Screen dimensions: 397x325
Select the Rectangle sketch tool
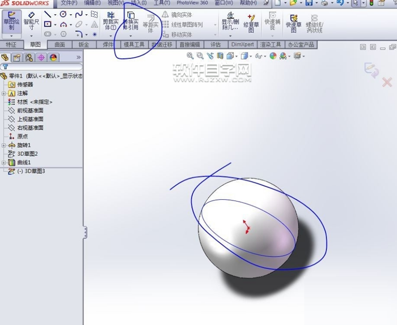click(48, 24)
